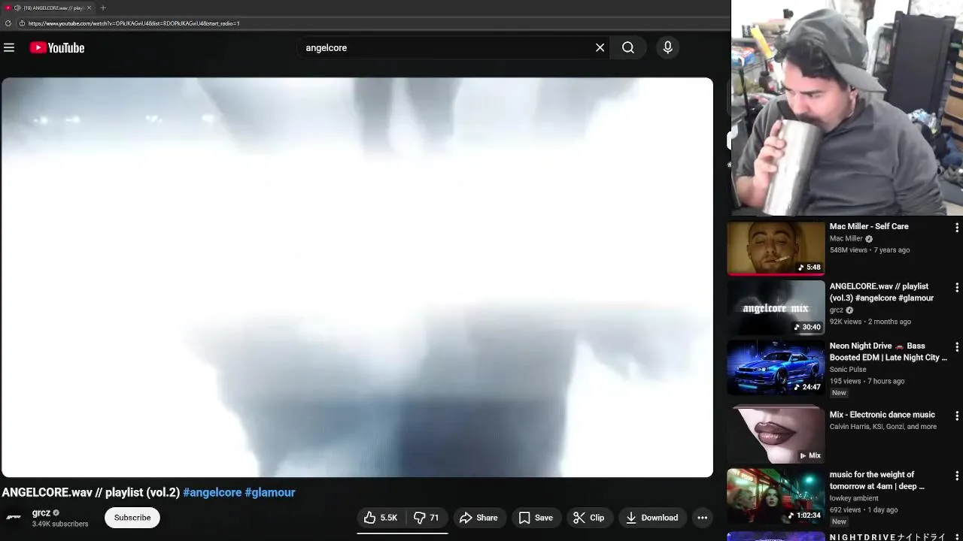This screenshot has height=541, width=963.
Task: Save the video to a playlist
Action: tap(536, 518)
